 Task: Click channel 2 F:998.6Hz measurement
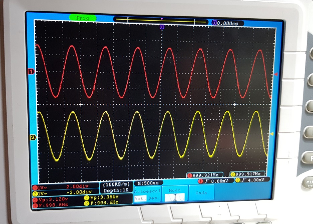[x=101, y=203]
